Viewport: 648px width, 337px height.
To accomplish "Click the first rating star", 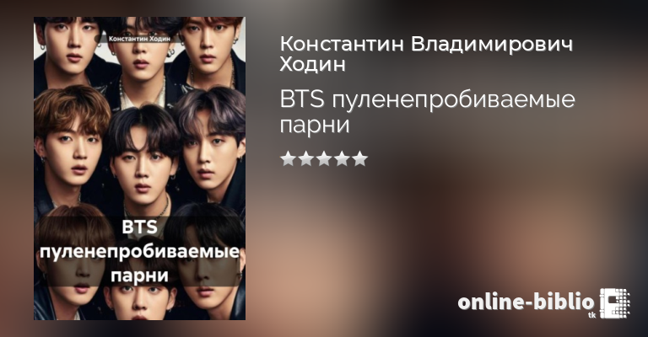I will coord(288,158).
